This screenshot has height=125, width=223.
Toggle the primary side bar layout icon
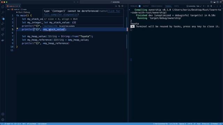point(212,2)
